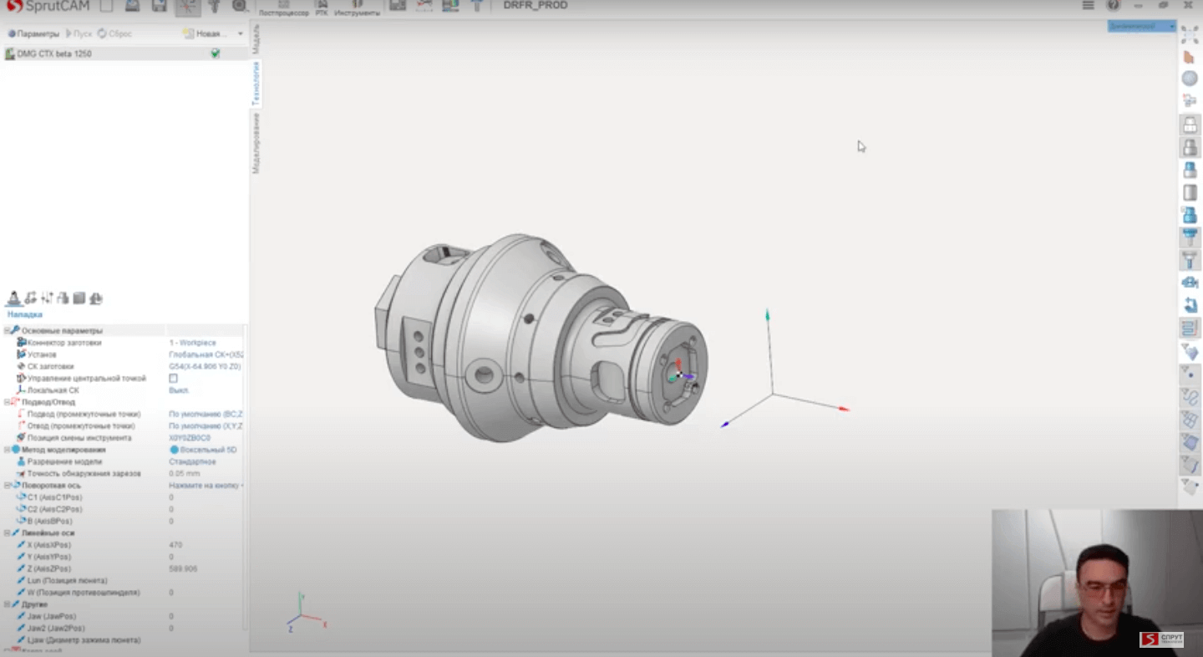Click the curve selection filter icon
This screenshot has width=1203, height=657.
pos(1190,396)
